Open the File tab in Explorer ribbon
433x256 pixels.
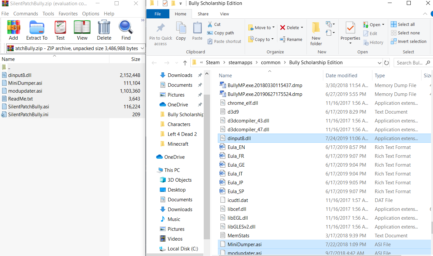[158, 14]
